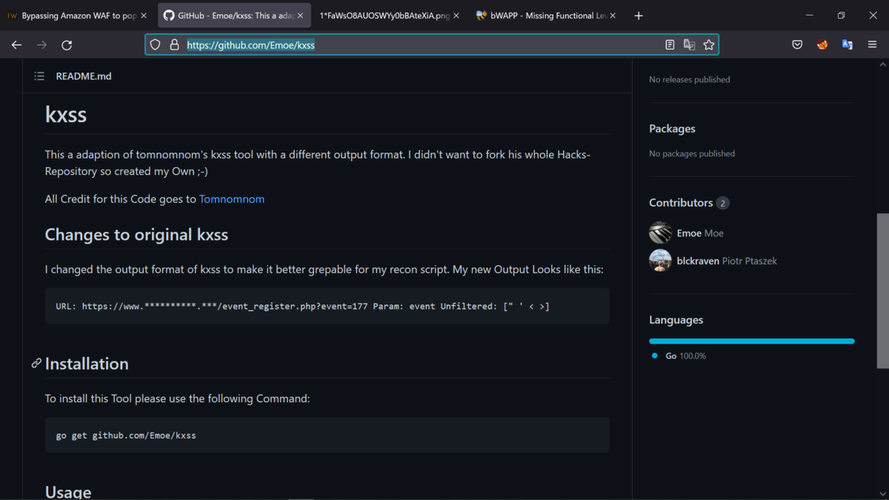Viewport: 889px width, 500px height.
Task: Click the blue Go language progress bar
Action: [752, 341]
